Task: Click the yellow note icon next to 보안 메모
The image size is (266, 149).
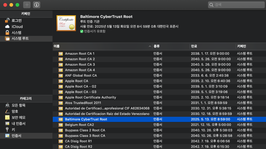Action: (7, 117)
